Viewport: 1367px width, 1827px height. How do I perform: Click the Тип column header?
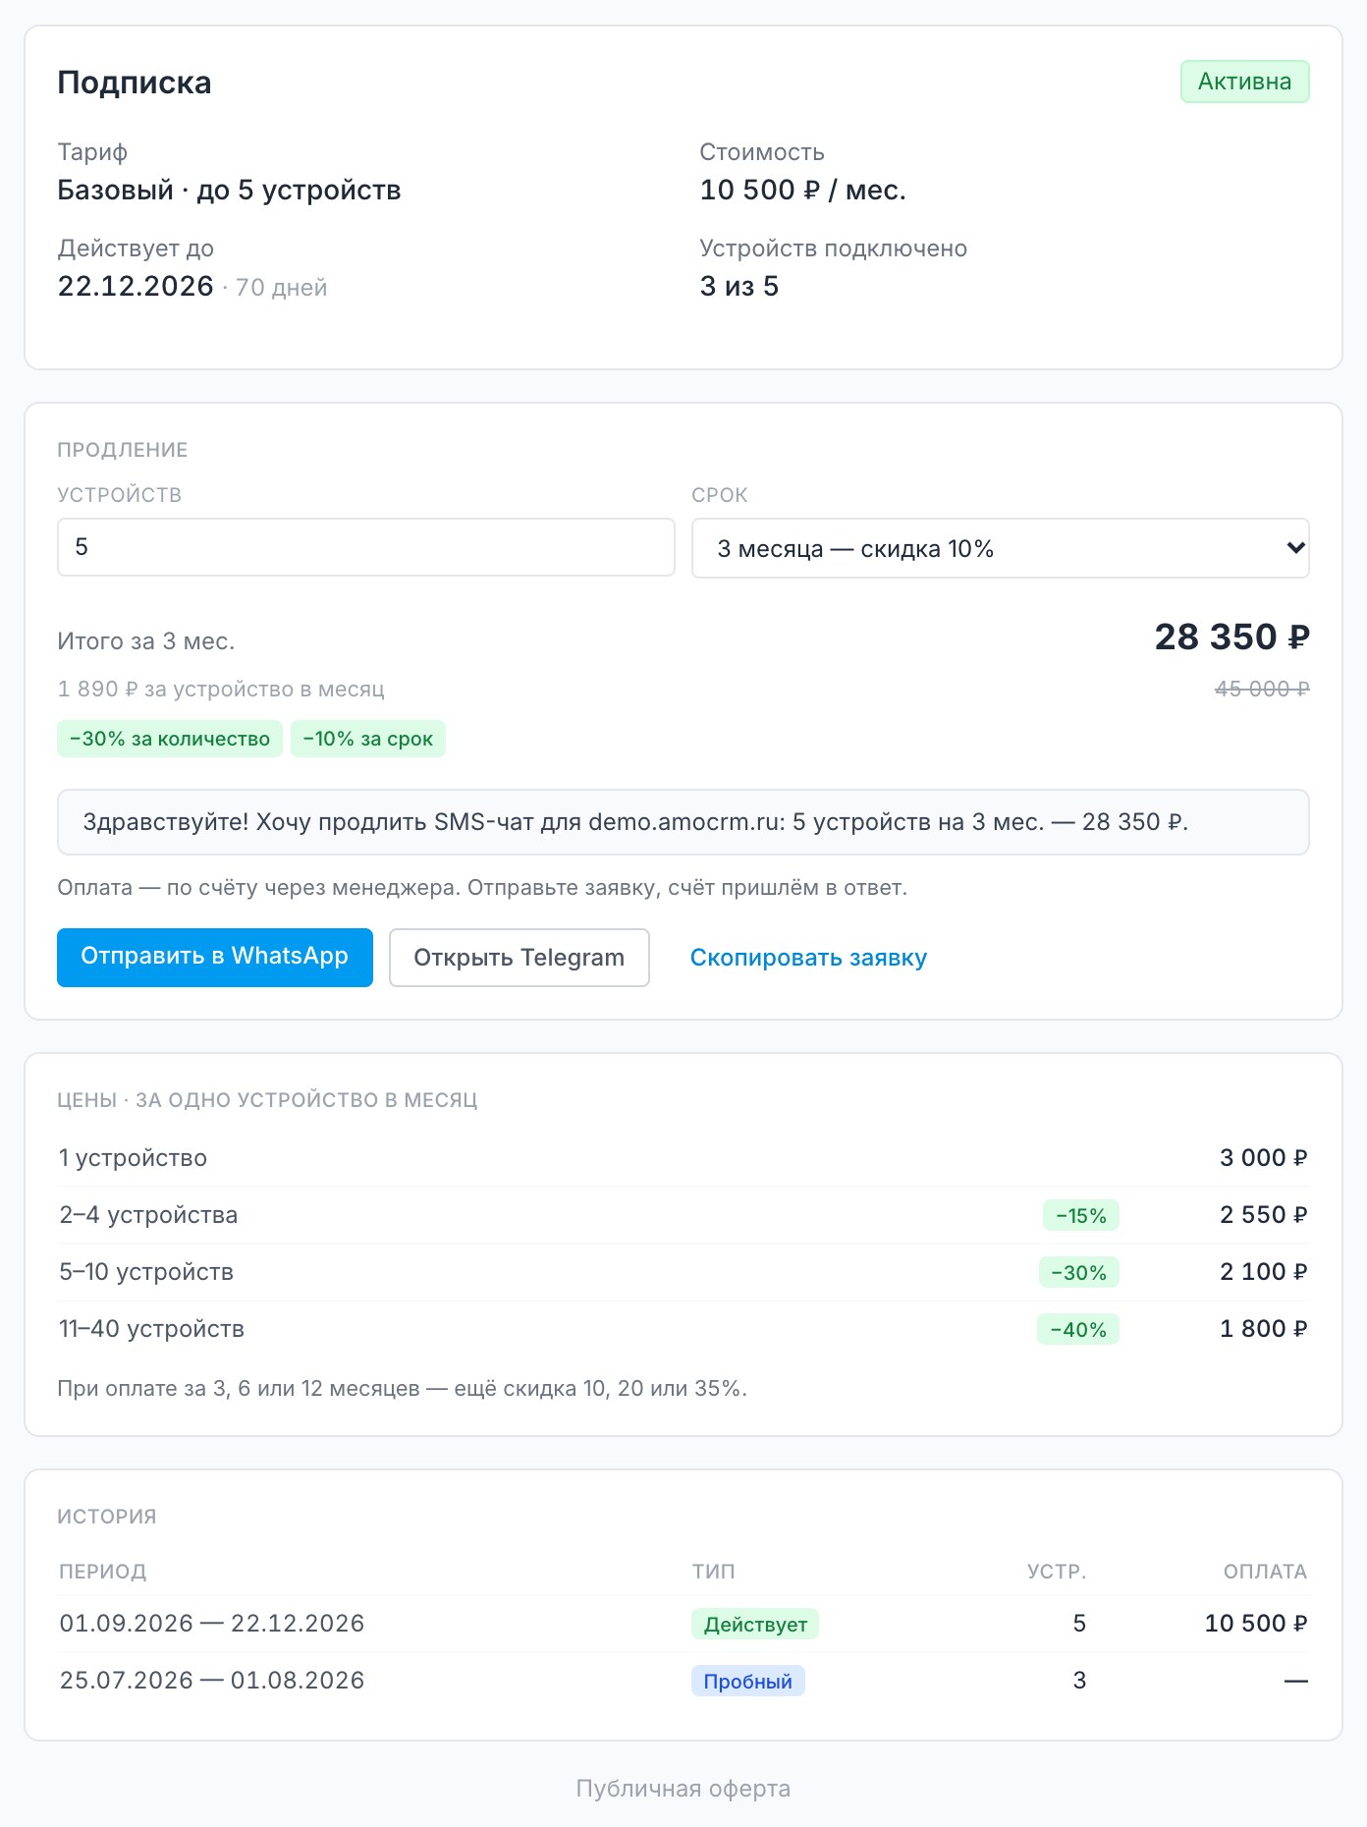point(714,1572)
